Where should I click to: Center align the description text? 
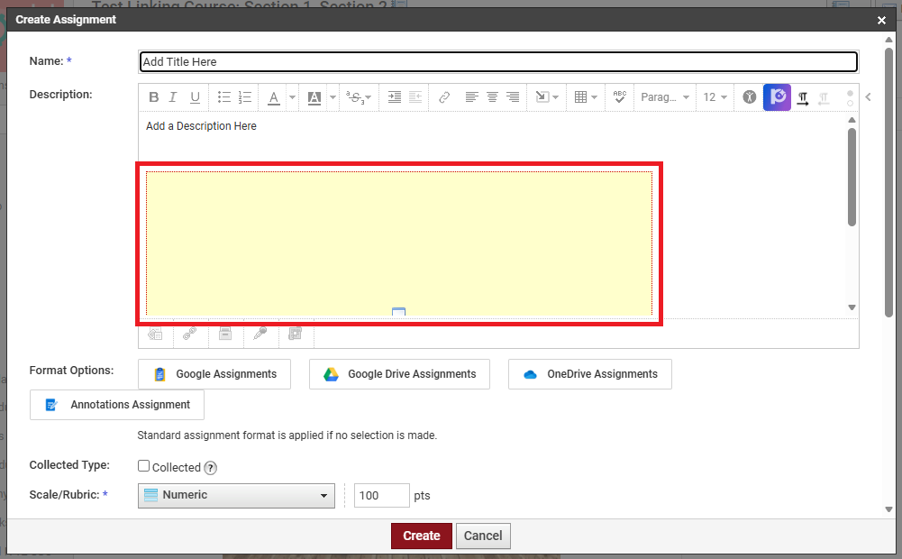tap(492, 97)
